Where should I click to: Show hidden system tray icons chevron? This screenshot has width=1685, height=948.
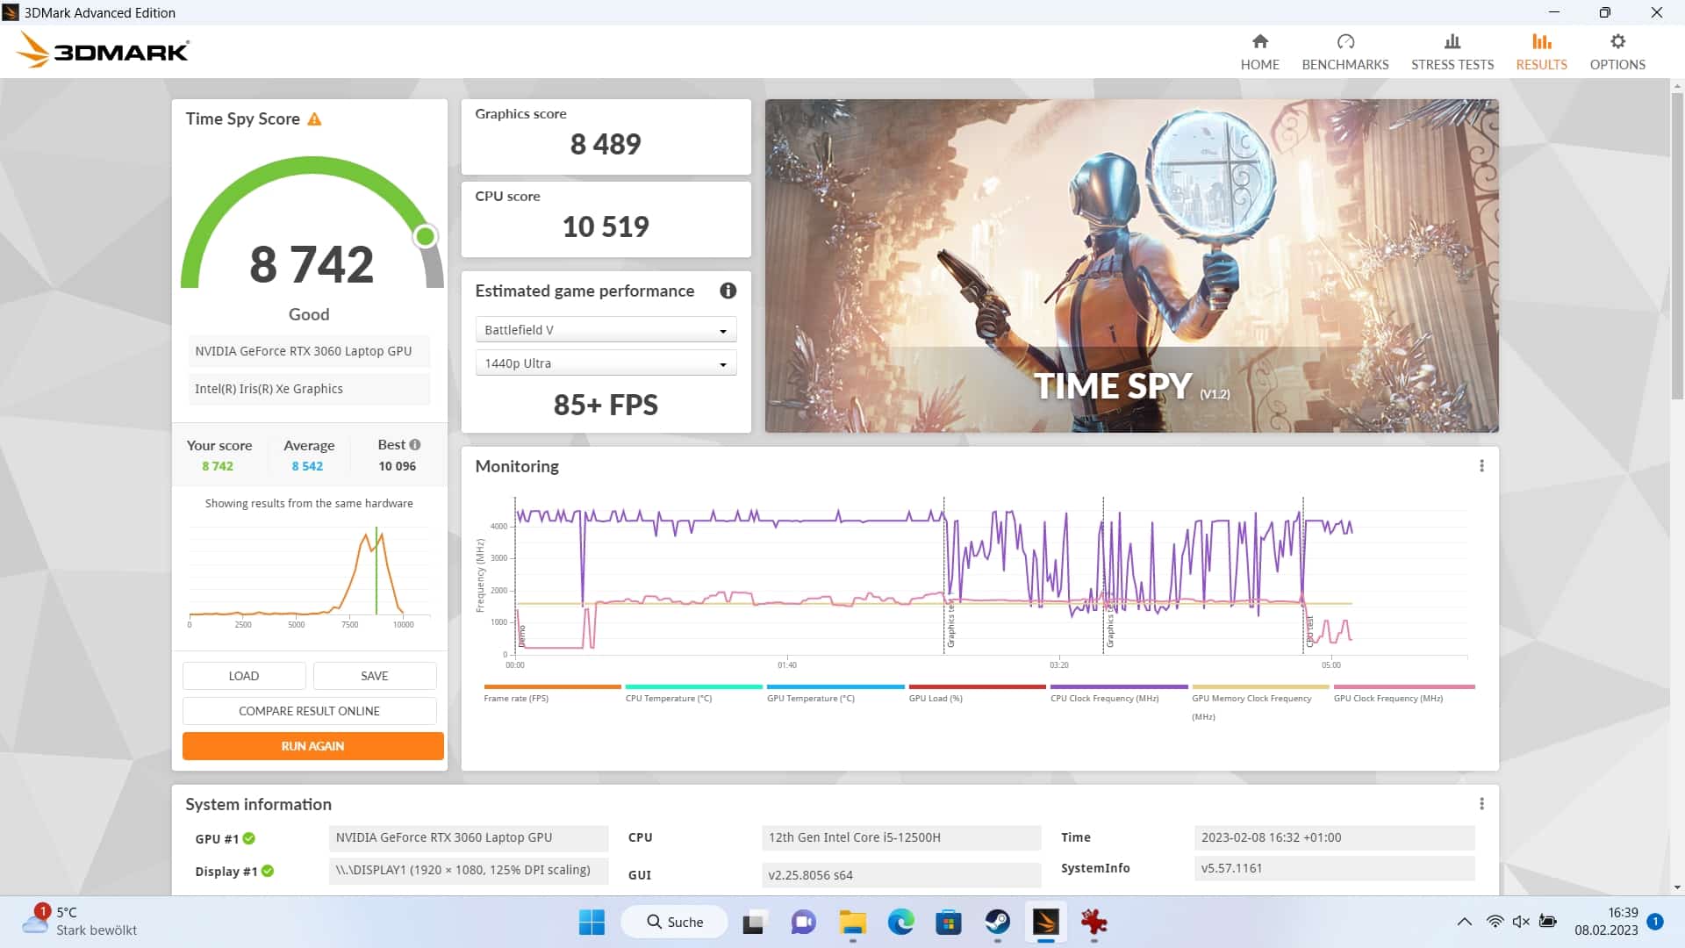1464,922
